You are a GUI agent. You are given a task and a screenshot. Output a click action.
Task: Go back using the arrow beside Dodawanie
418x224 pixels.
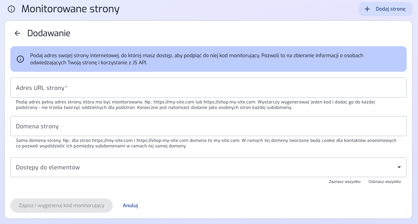17,33
